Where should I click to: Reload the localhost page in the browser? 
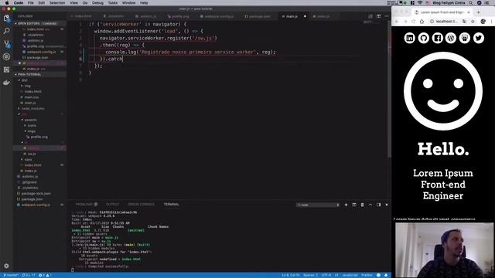[x=413, y=22]
